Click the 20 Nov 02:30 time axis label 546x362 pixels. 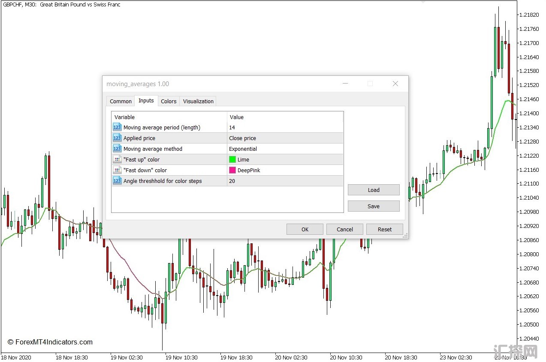[x=291, y=357]
